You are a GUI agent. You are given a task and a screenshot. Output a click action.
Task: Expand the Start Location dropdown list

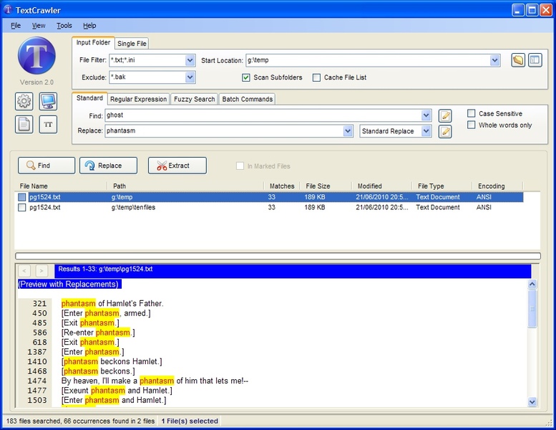click(x=494, y=60)
